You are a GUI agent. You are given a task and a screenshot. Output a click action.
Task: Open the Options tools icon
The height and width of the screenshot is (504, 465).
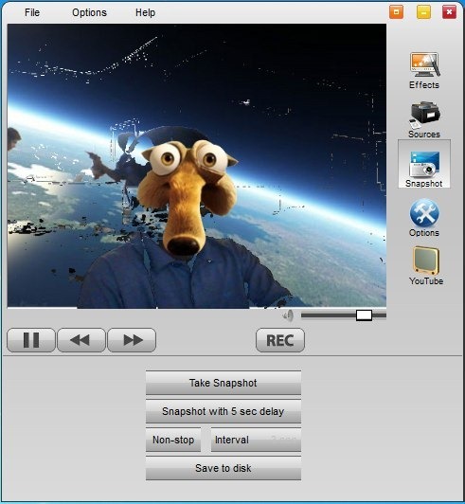pyautogui.click(x=424, y=213)
